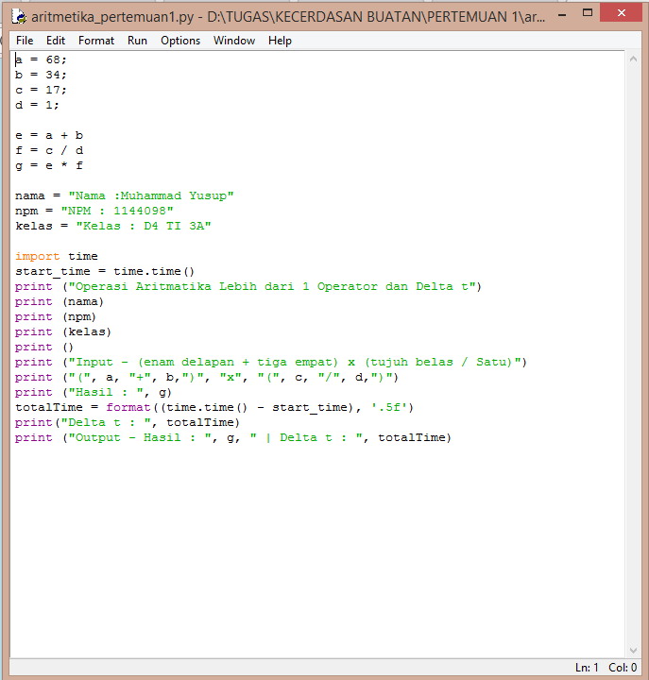The image size is (649, 680).
Task: Click the string "Nama :Muhammad Yusup"
Action: click(151, 195)
